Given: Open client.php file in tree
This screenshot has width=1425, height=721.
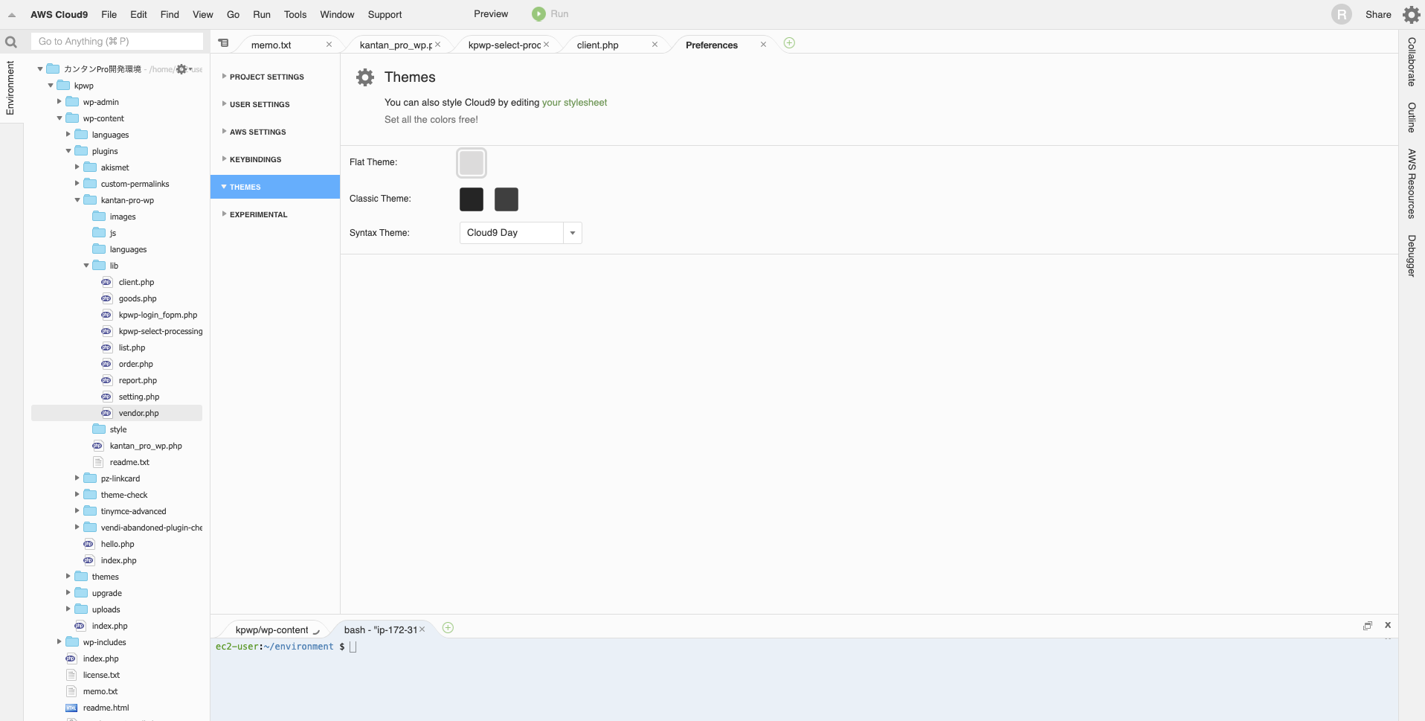Looking at the screenshot, I should [136, 282].
